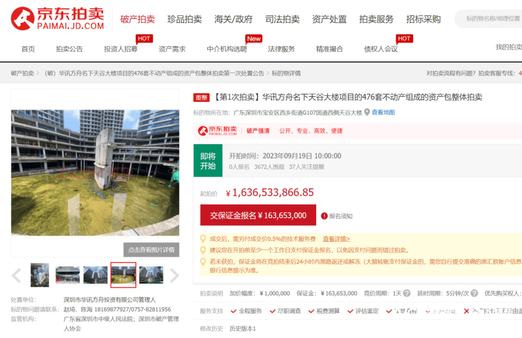Image resolution: width=522 pixels, height=338 pixels.
Task: Open 中介机构选聘 in the sub navigation
Action: tap(227, 49)
